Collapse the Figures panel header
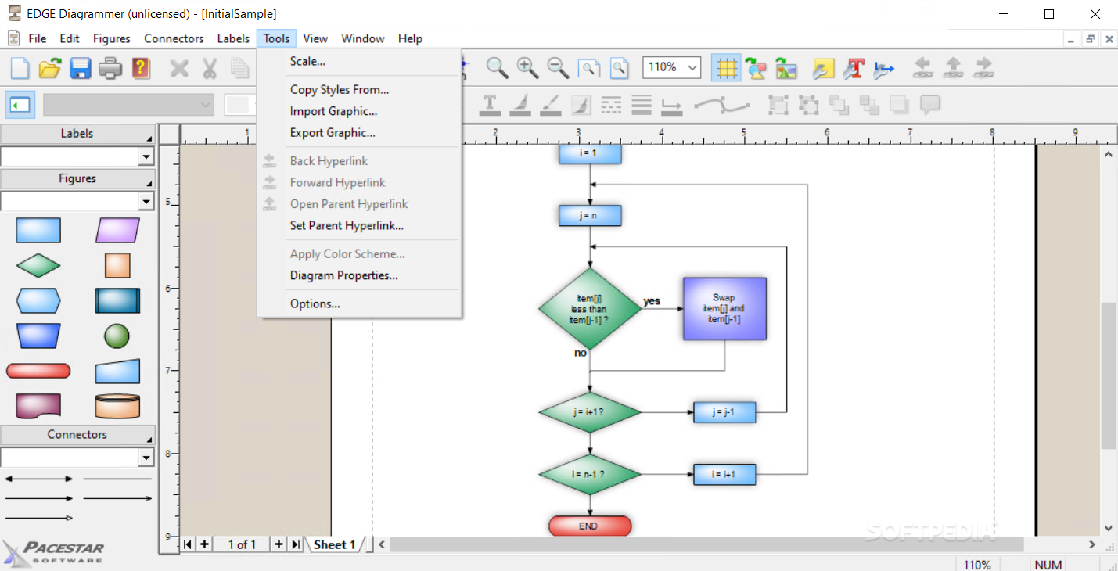 [x=77, y=179]
